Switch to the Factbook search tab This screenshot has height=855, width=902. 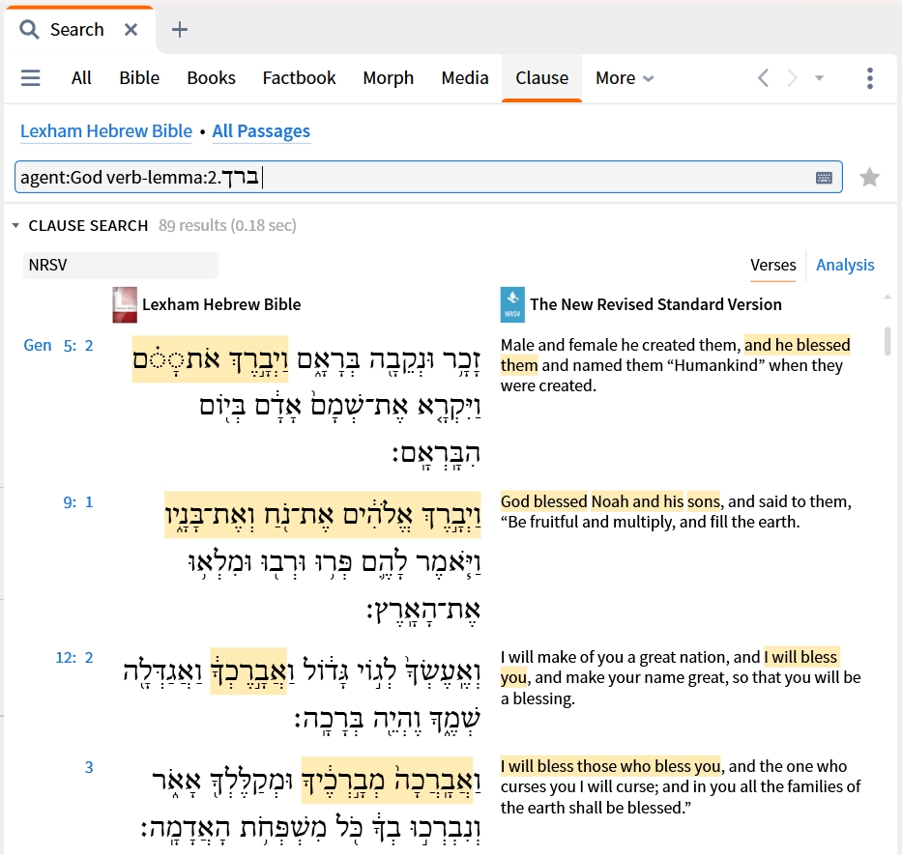[x=299, y=77]
